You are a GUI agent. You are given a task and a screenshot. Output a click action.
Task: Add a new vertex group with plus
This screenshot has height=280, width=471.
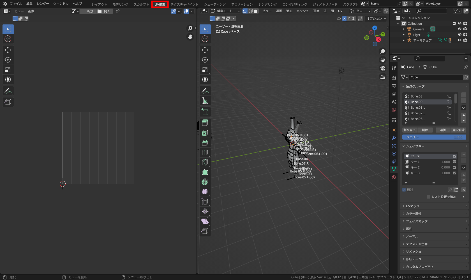464,95
